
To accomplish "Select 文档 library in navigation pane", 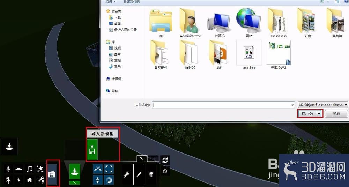I will (115, 60).
